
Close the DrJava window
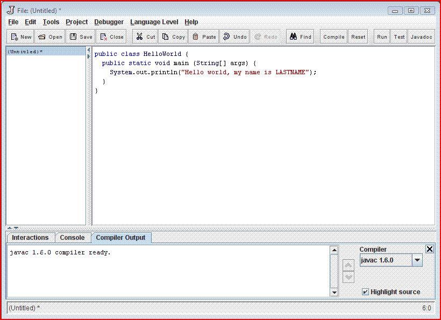427,11
